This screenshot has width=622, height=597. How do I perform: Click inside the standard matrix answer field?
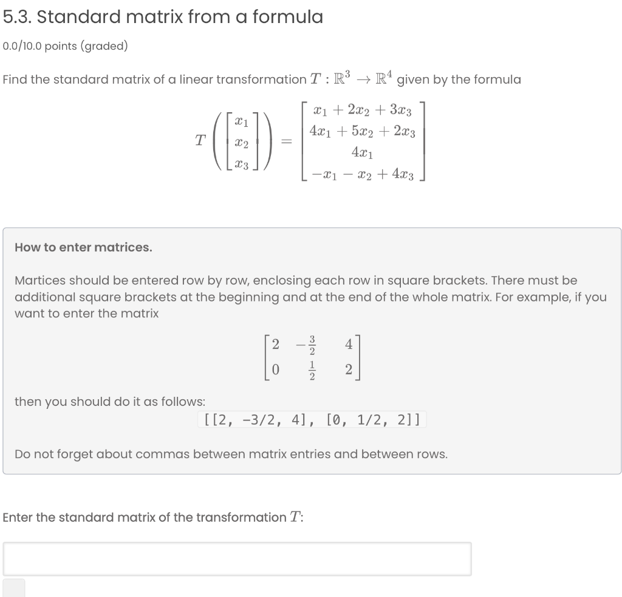click(237, 558)
